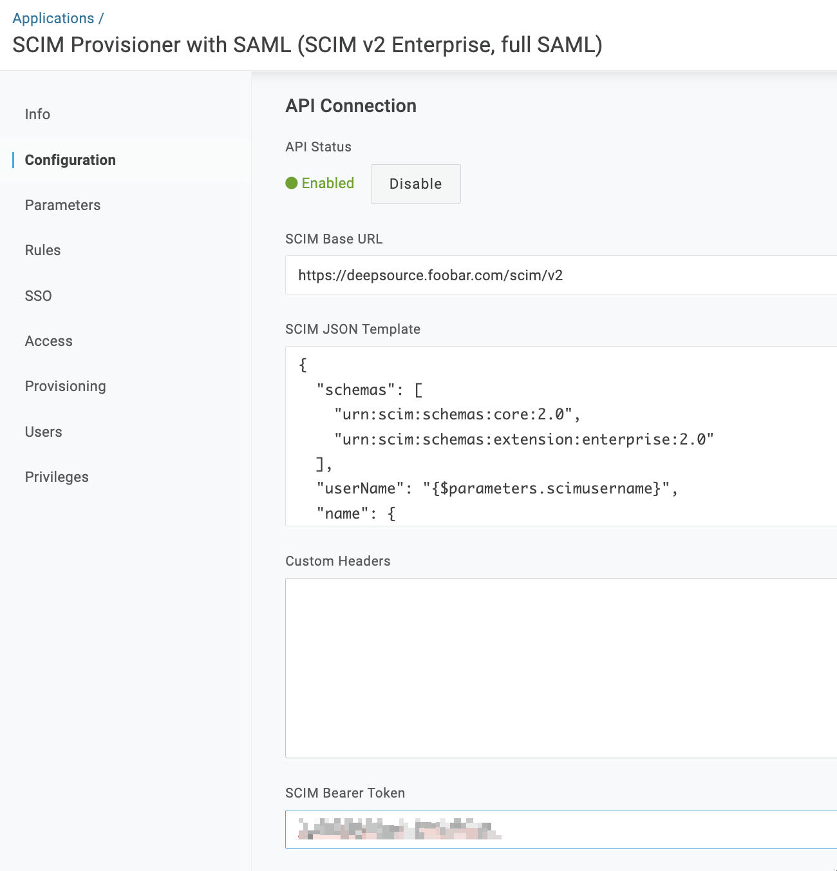Click the green Enabled status dot
The width and height of the screenshot is (837, 871).
coord(292,183)
